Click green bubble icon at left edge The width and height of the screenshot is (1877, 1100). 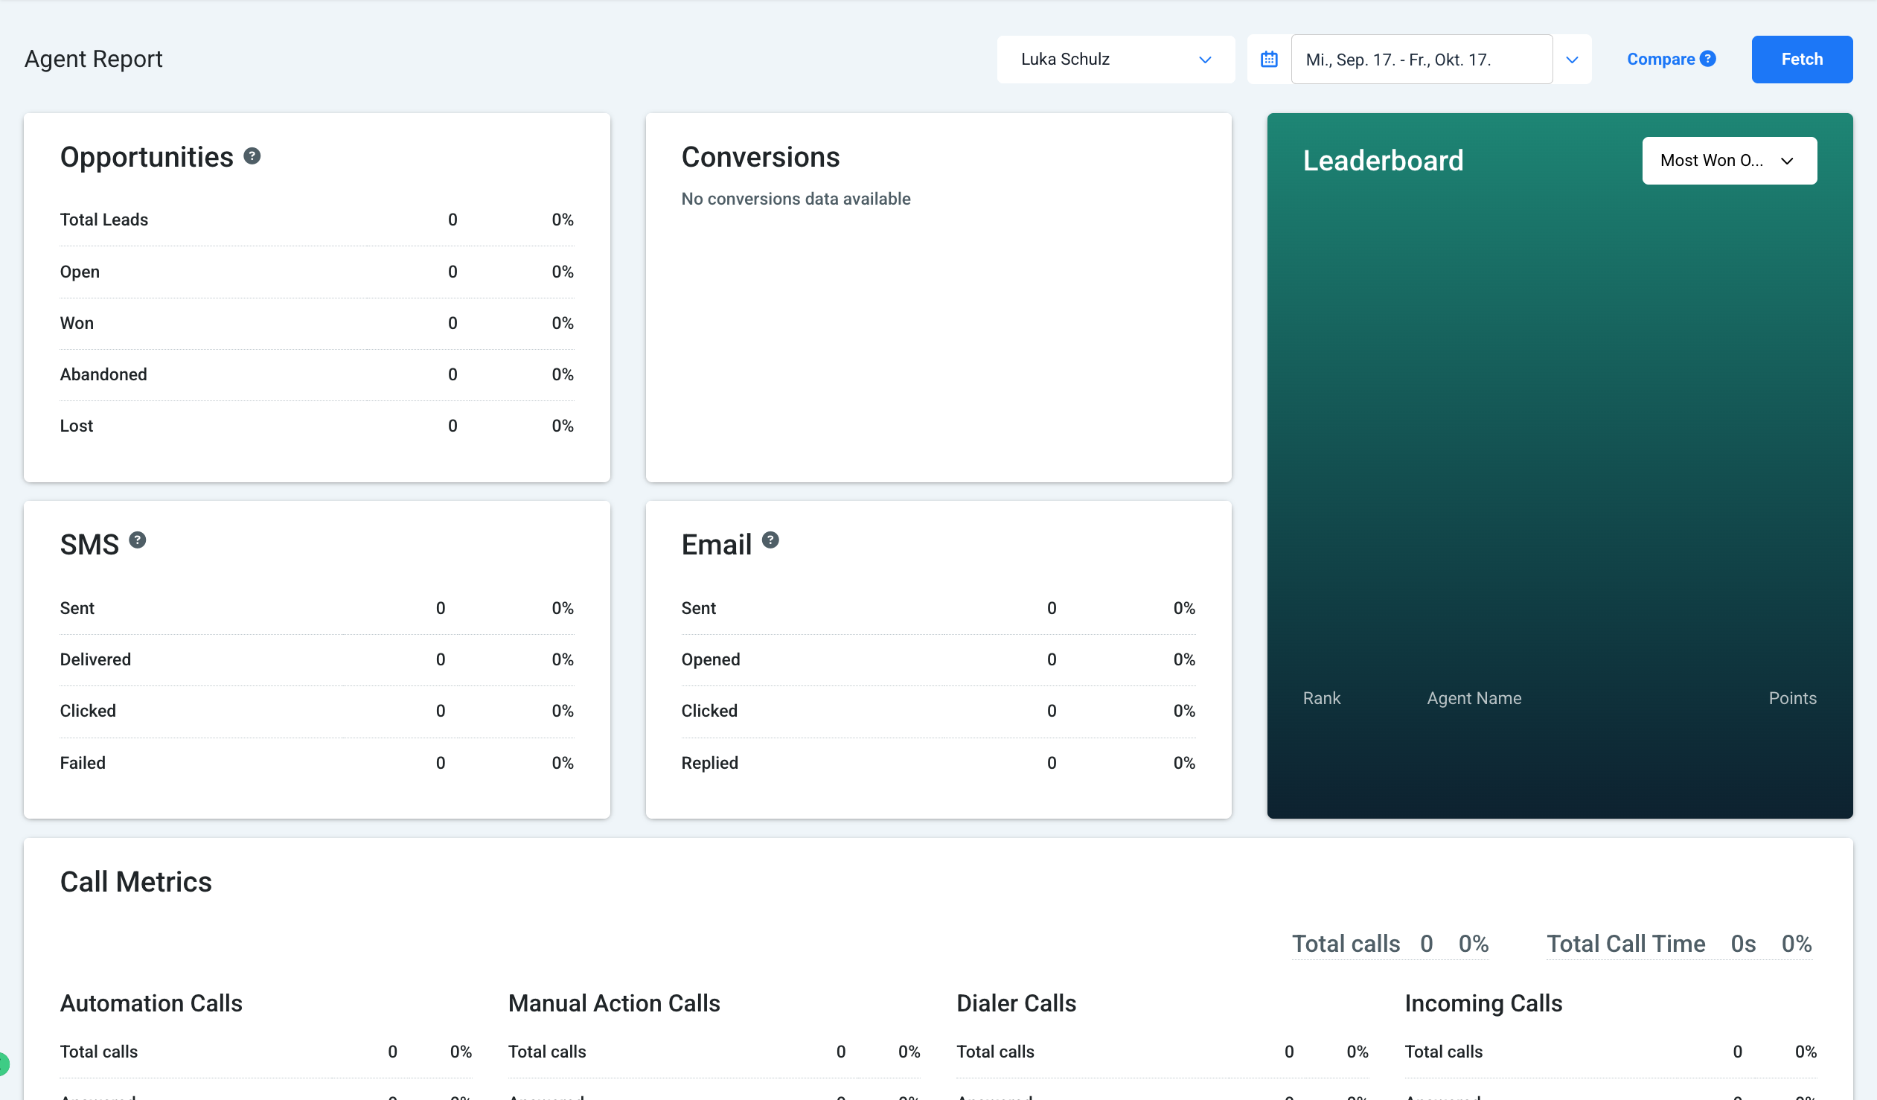tap(3, 1064)
